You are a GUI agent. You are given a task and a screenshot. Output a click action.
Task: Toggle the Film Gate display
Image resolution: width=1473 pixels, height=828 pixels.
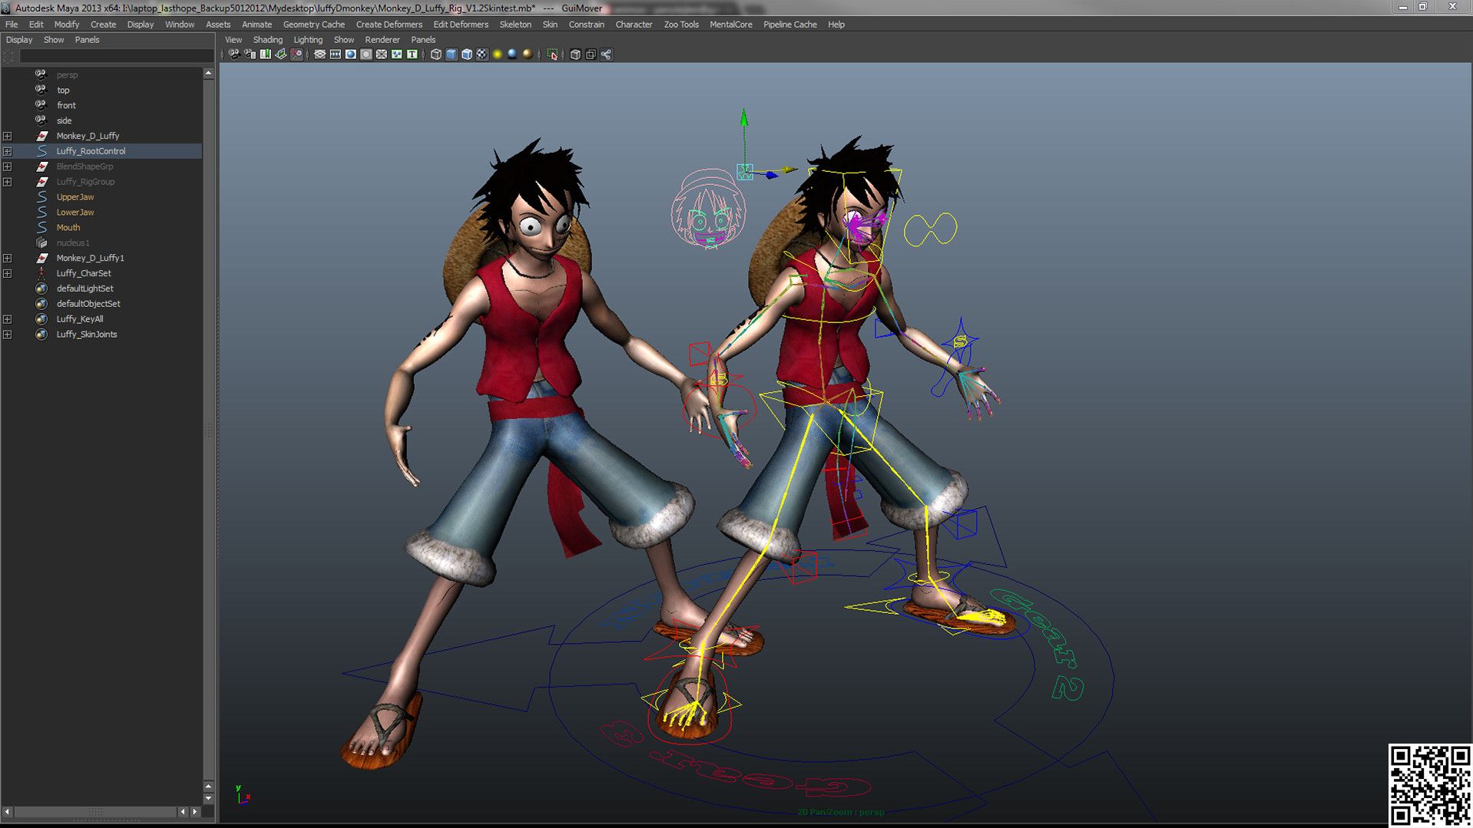pyautogui.click(x=336, y=54)
